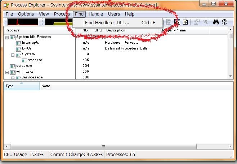Screen dimensions: 237x164
Task: Click the CPU usage history mini graph
Action: (23, 22)
